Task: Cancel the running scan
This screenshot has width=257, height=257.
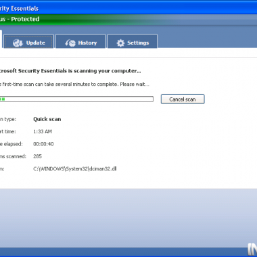Action: pyautogui.click(x=183, y=99)
